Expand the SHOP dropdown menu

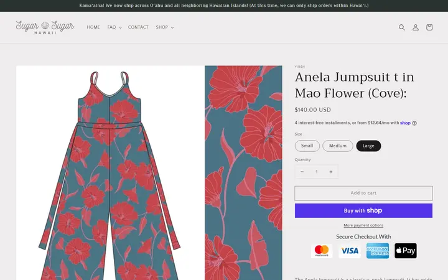[164, 27]
